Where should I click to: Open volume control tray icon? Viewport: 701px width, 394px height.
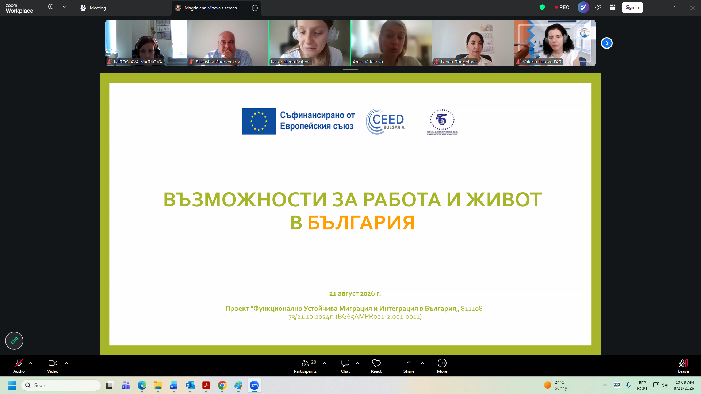[x=664, y=385]
